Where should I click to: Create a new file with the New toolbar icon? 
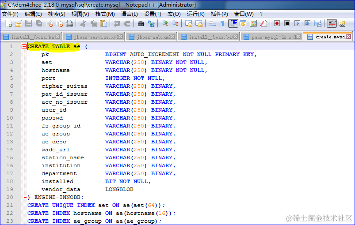(x=8, y=23)
